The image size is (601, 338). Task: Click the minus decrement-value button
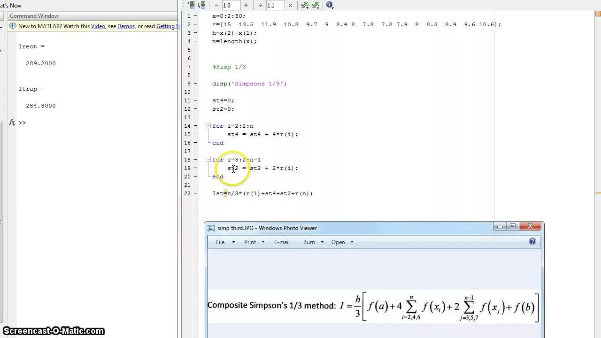[x=216, y=5]
